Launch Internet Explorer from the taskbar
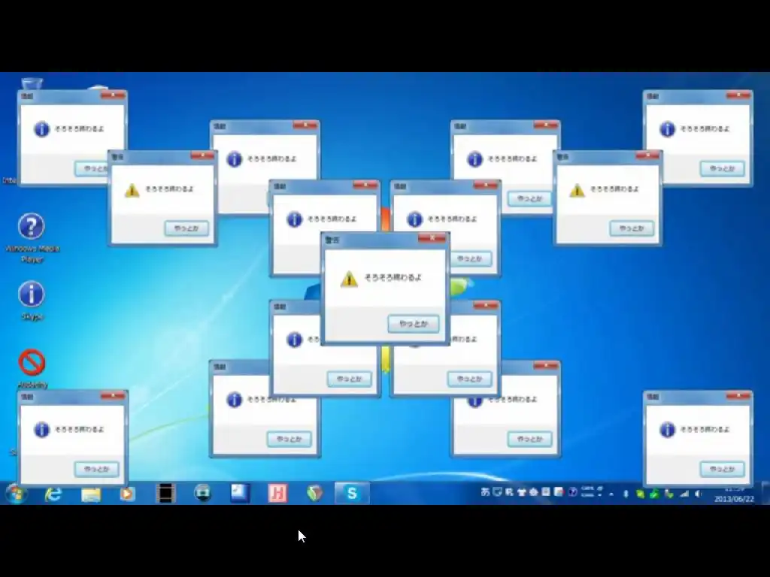This screenshot has width=770, height=577. pyautogui.click(x=53, y=494)
